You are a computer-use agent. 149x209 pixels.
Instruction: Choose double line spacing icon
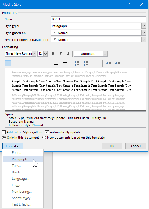[65, 64]
